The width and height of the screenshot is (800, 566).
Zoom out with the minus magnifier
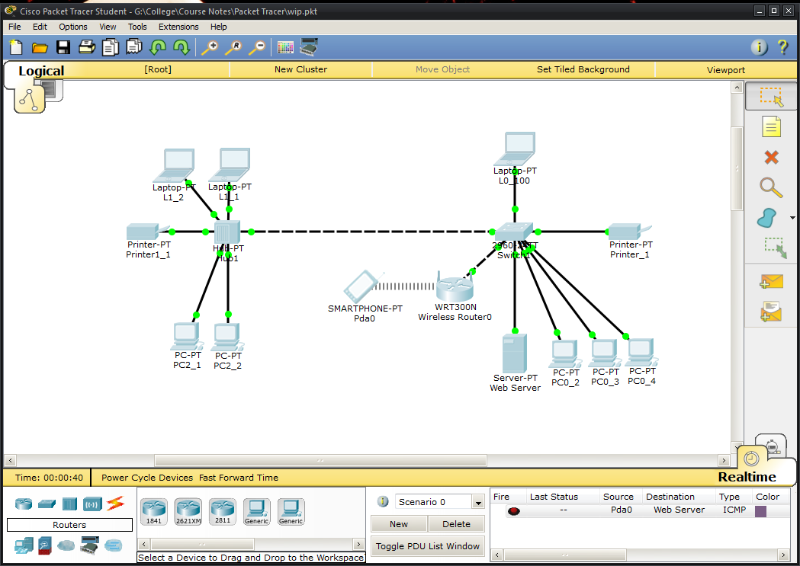point(258,47)
